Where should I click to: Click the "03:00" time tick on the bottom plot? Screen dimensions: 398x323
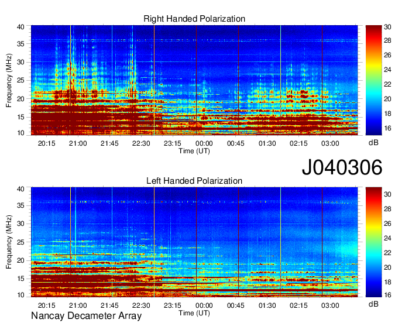click(330, 305)
